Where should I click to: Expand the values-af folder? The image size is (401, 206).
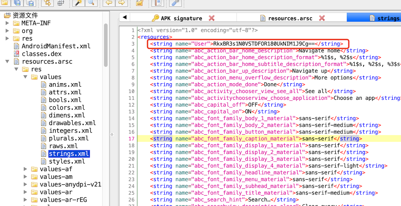pyautogui.click(x=25, y=169)
